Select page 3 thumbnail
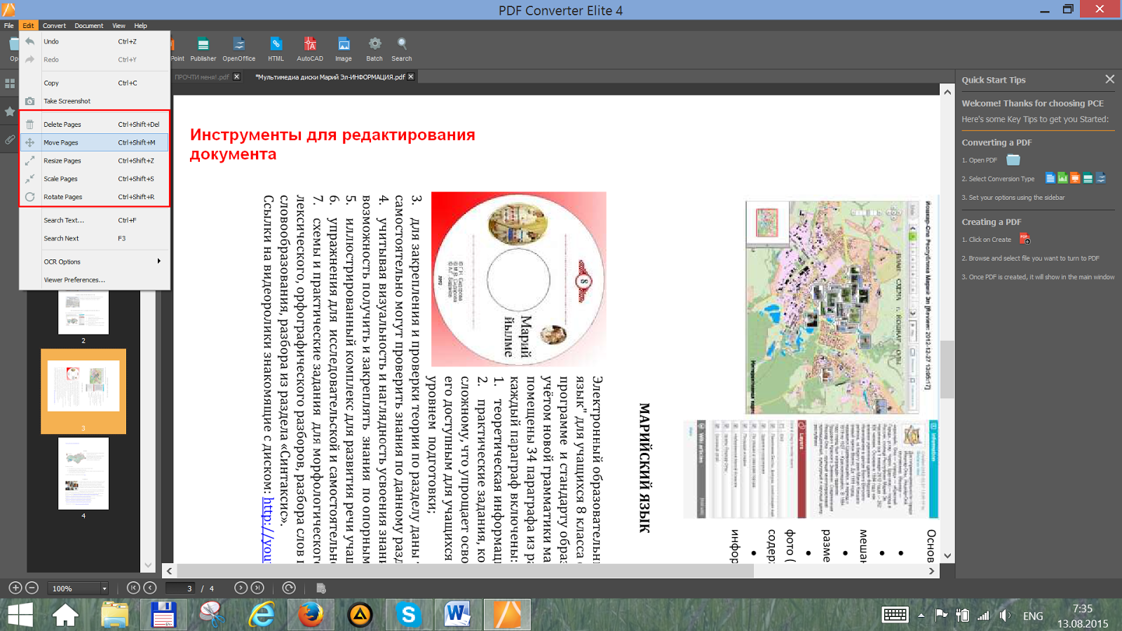 tap(83, 391)
